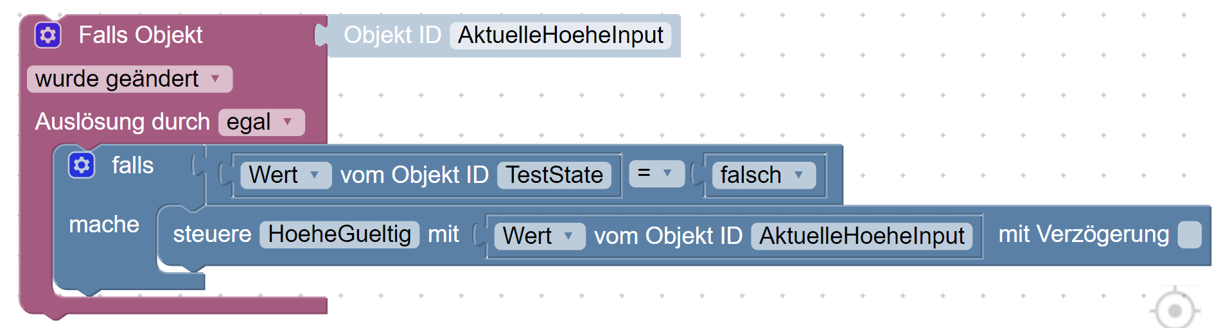Select the 'mache' statement label

coord(104,225)
